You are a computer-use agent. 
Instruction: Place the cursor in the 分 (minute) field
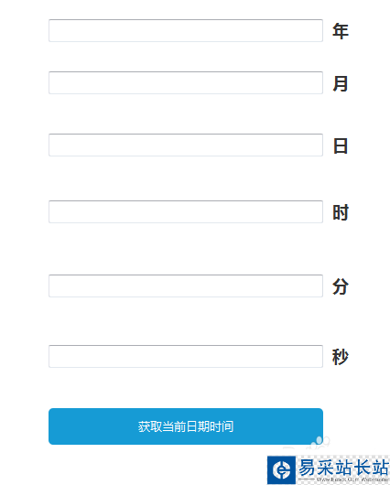(186, 286)
